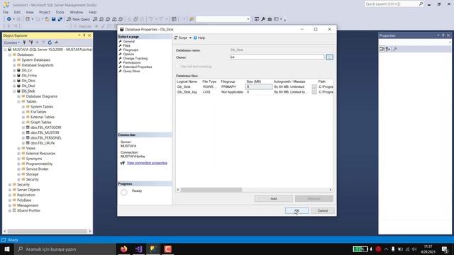
Task: Open the Edit menu
Action: pos(17,12)
